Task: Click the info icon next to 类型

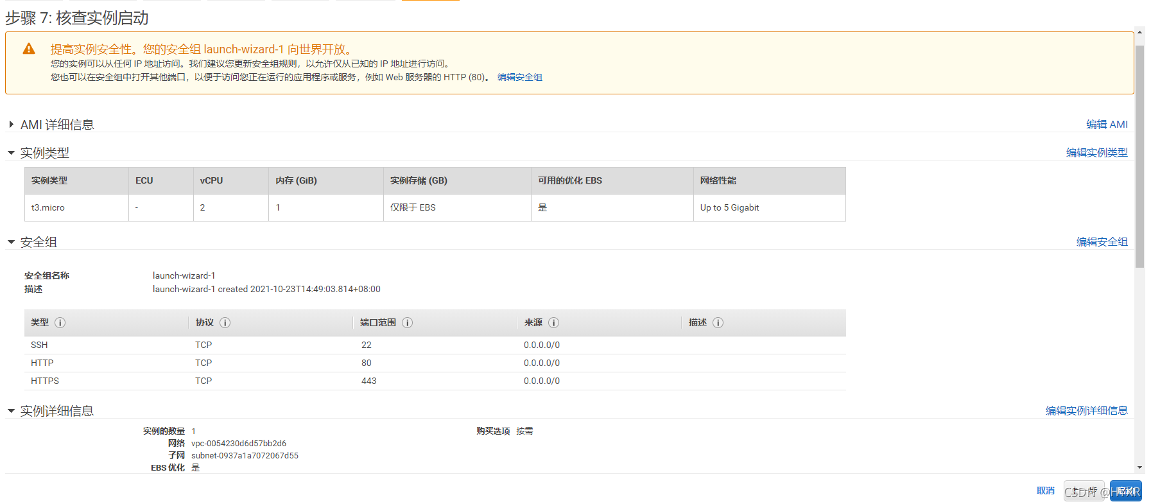Action: coord(60,323)
